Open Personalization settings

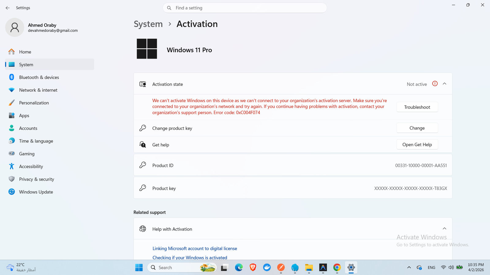50,103
